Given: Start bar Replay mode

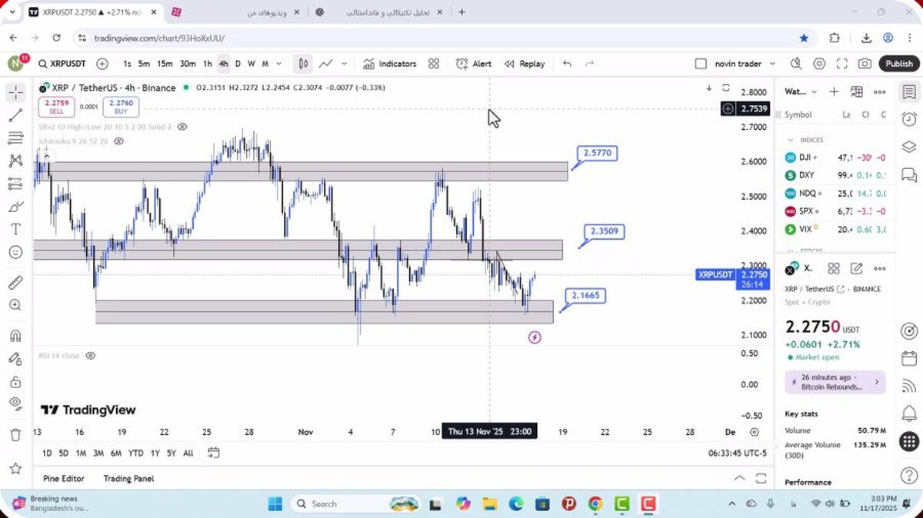Looking at the screenshot, I should pyautogui.click(x=525, y=64).
